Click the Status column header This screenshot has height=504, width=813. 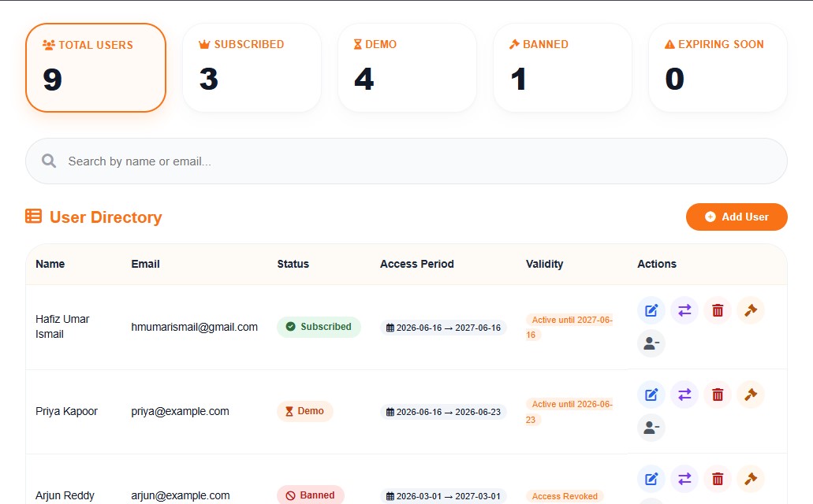[293, 264]
